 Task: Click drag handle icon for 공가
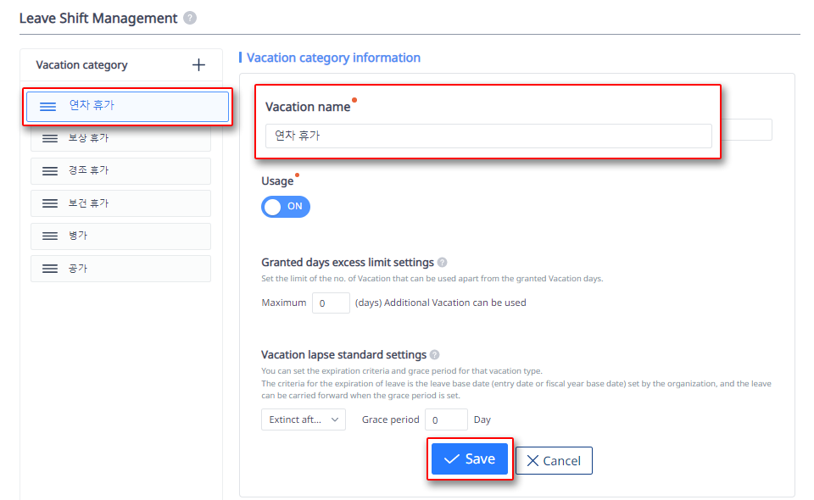[50, 269]
